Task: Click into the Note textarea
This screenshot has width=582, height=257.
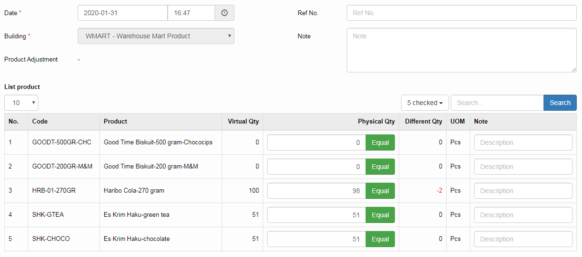Action: pyautogui.click(x=461, y=50)
